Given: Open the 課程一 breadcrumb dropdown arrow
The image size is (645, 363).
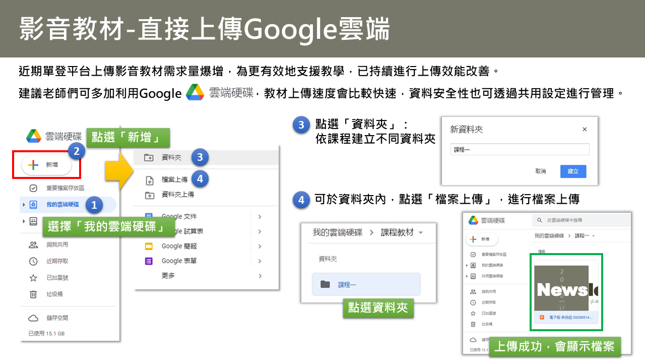Looking at the screenshot, I should pos(594,236).
